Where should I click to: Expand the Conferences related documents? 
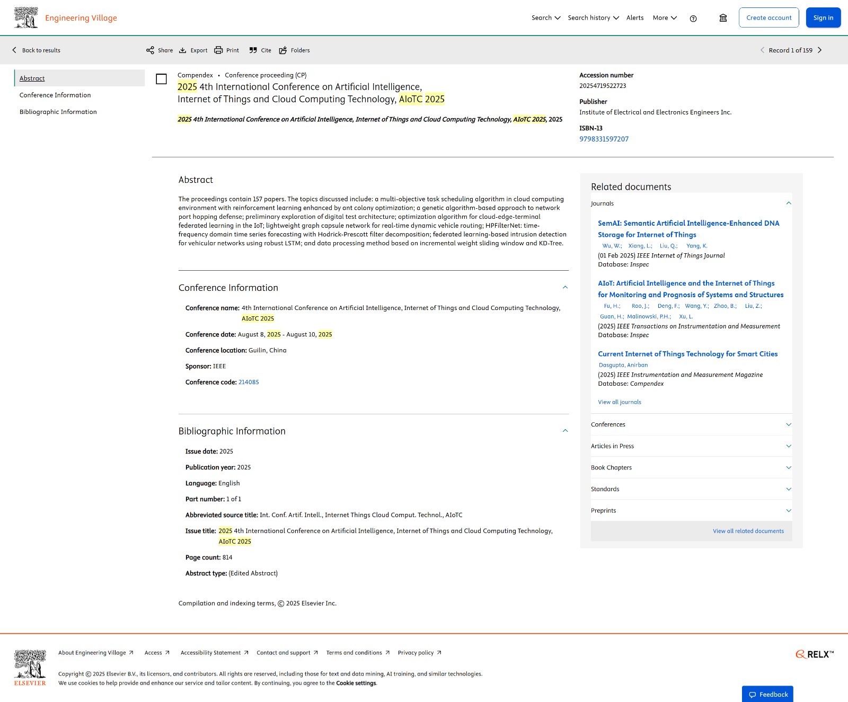[788, 424]
